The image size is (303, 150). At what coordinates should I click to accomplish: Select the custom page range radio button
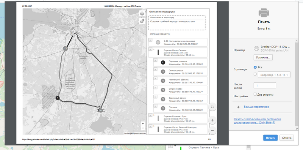255,74
